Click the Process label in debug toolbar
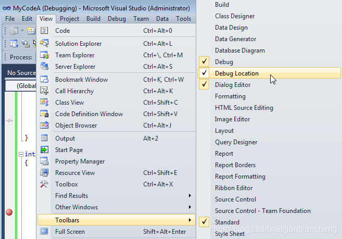342x239 pixels. (x=21, y=57)
